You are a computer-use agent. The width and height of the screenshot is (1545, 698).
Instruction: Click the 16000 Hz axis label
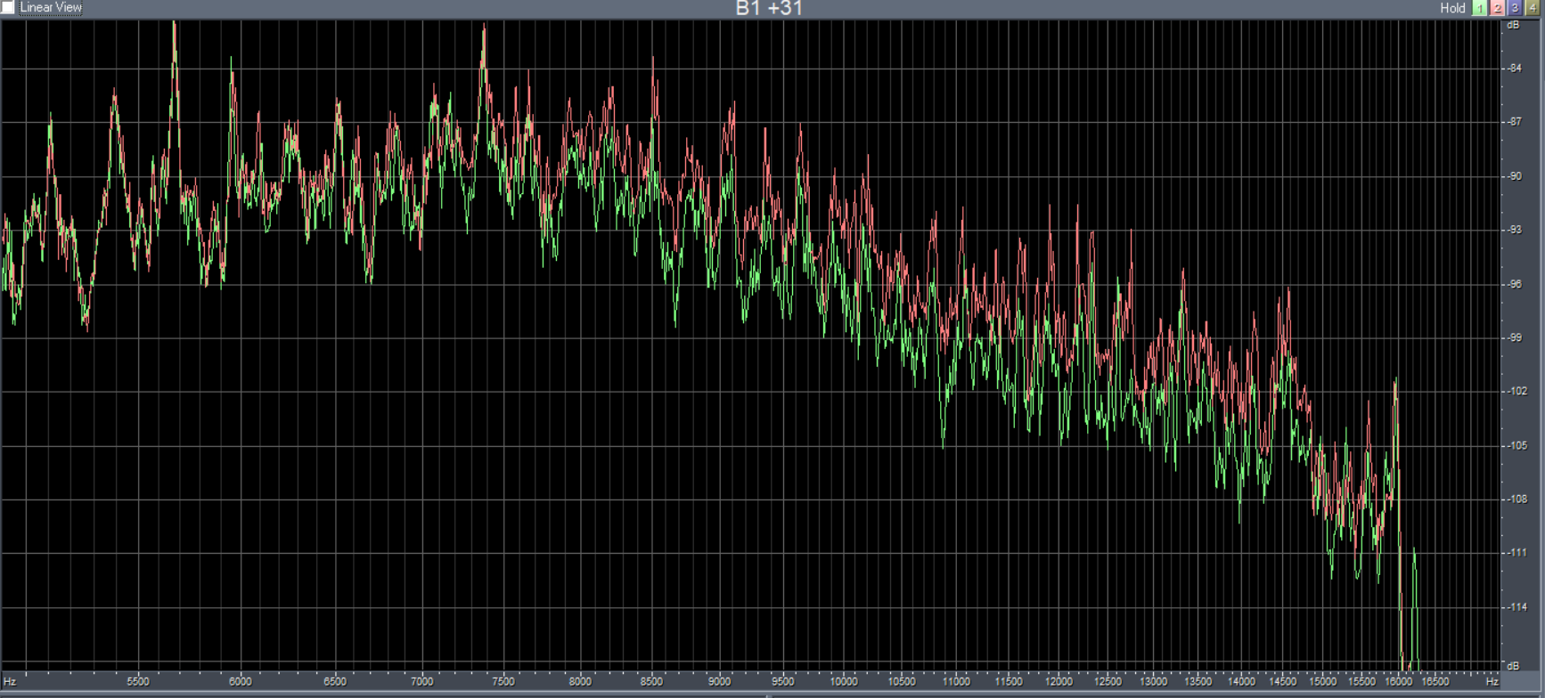(1399, 682)
